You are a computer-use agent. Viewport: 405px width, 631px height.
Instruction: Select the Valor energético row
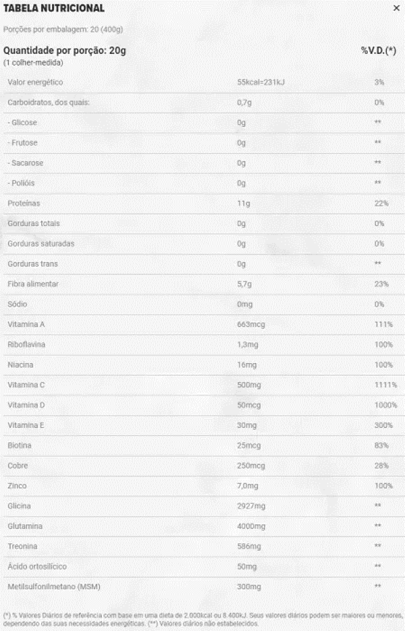204,82
